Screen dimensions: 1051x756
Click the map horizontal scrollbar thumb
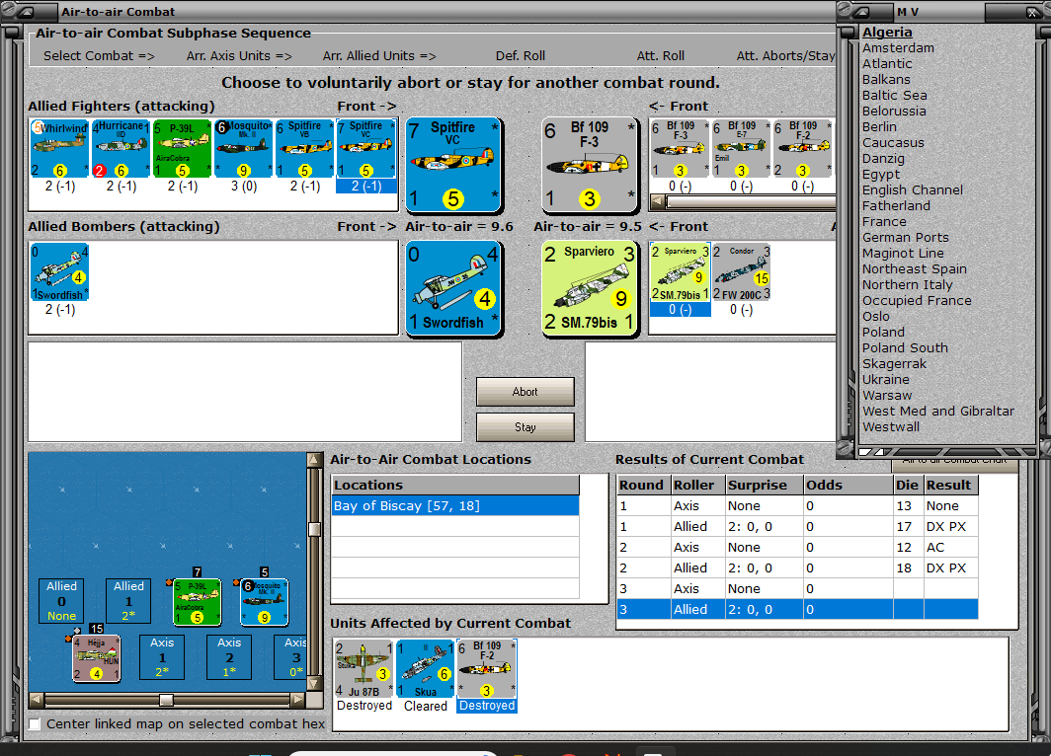pyautogui.click(x=166, y=700)
